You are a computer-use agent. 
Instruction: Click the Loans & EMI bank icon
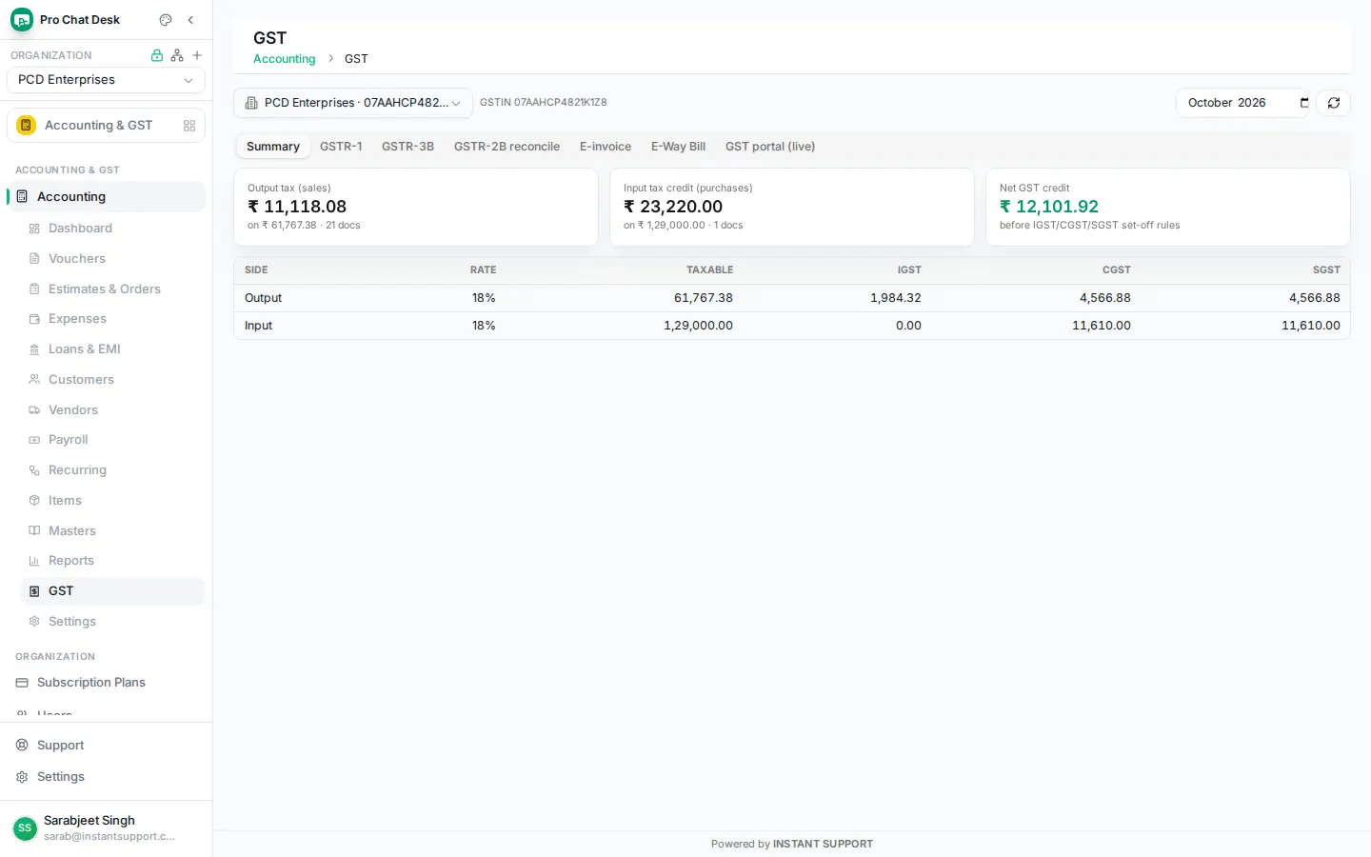(34, 349)
